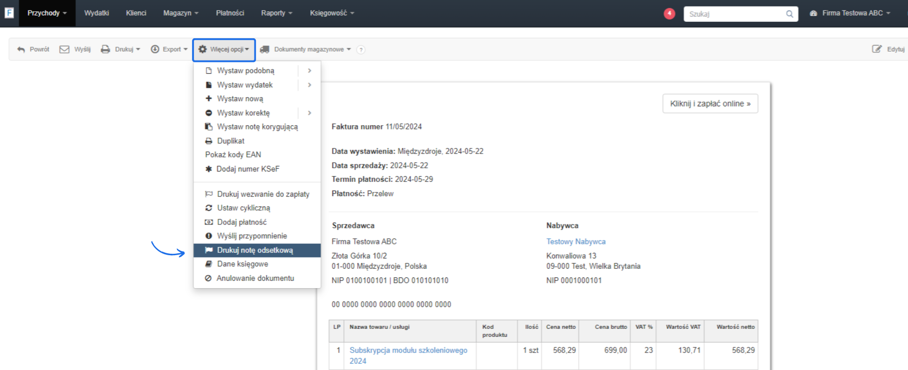Expand the Wystaw podobną submenu arrow

tap(309, 70)
